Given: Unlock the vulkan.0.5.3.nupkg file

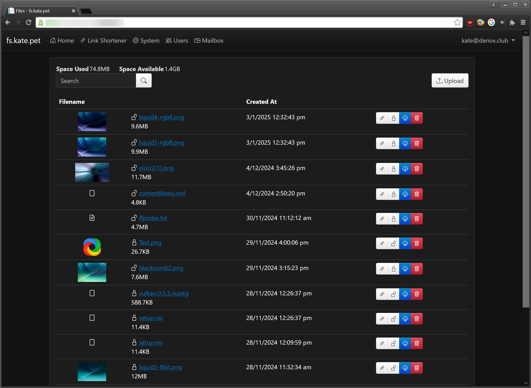Looking at the screenshot, I should (x=394, y=294).
